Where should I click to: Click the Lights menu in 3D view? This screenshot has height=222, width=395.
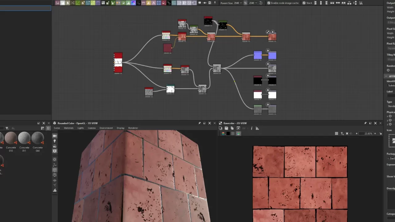pos(81,128)
